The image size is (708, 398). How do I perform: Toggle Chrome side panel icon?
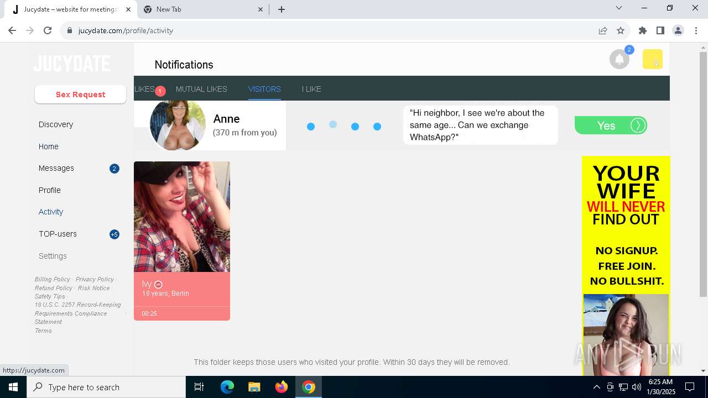pyautogui.click(x=660, y=30)
